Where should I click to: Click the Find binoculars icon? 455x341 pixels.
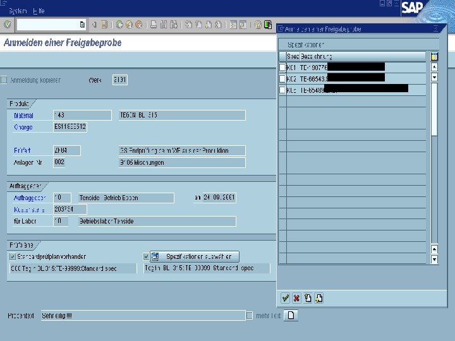point(164,25)
